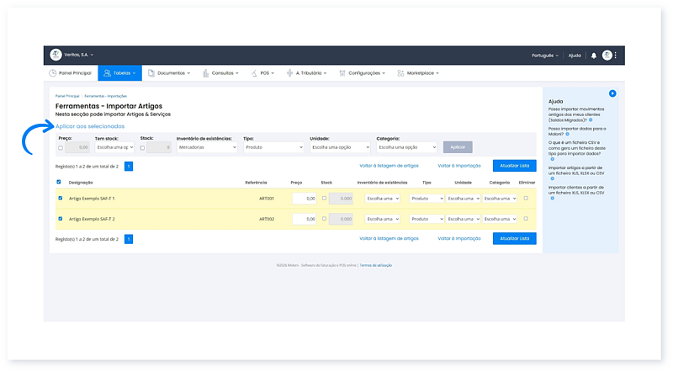This screenshot has width=673, height=372.
Task: Click the notifications bell icon
Action: (594, 56)
